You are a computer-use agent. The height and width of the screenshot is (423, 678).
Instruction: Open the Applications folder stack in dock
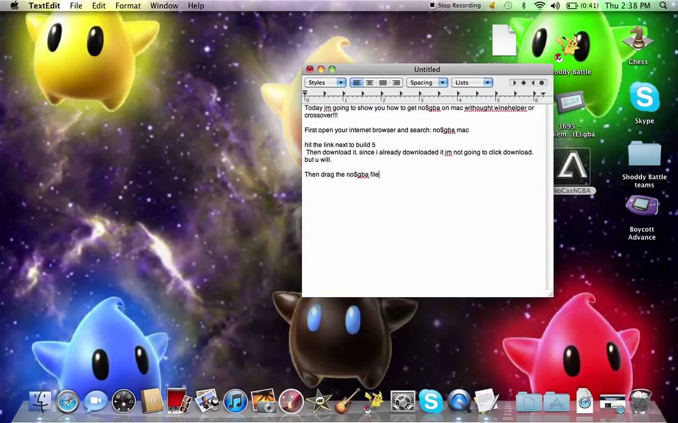[x=557, y=402]
